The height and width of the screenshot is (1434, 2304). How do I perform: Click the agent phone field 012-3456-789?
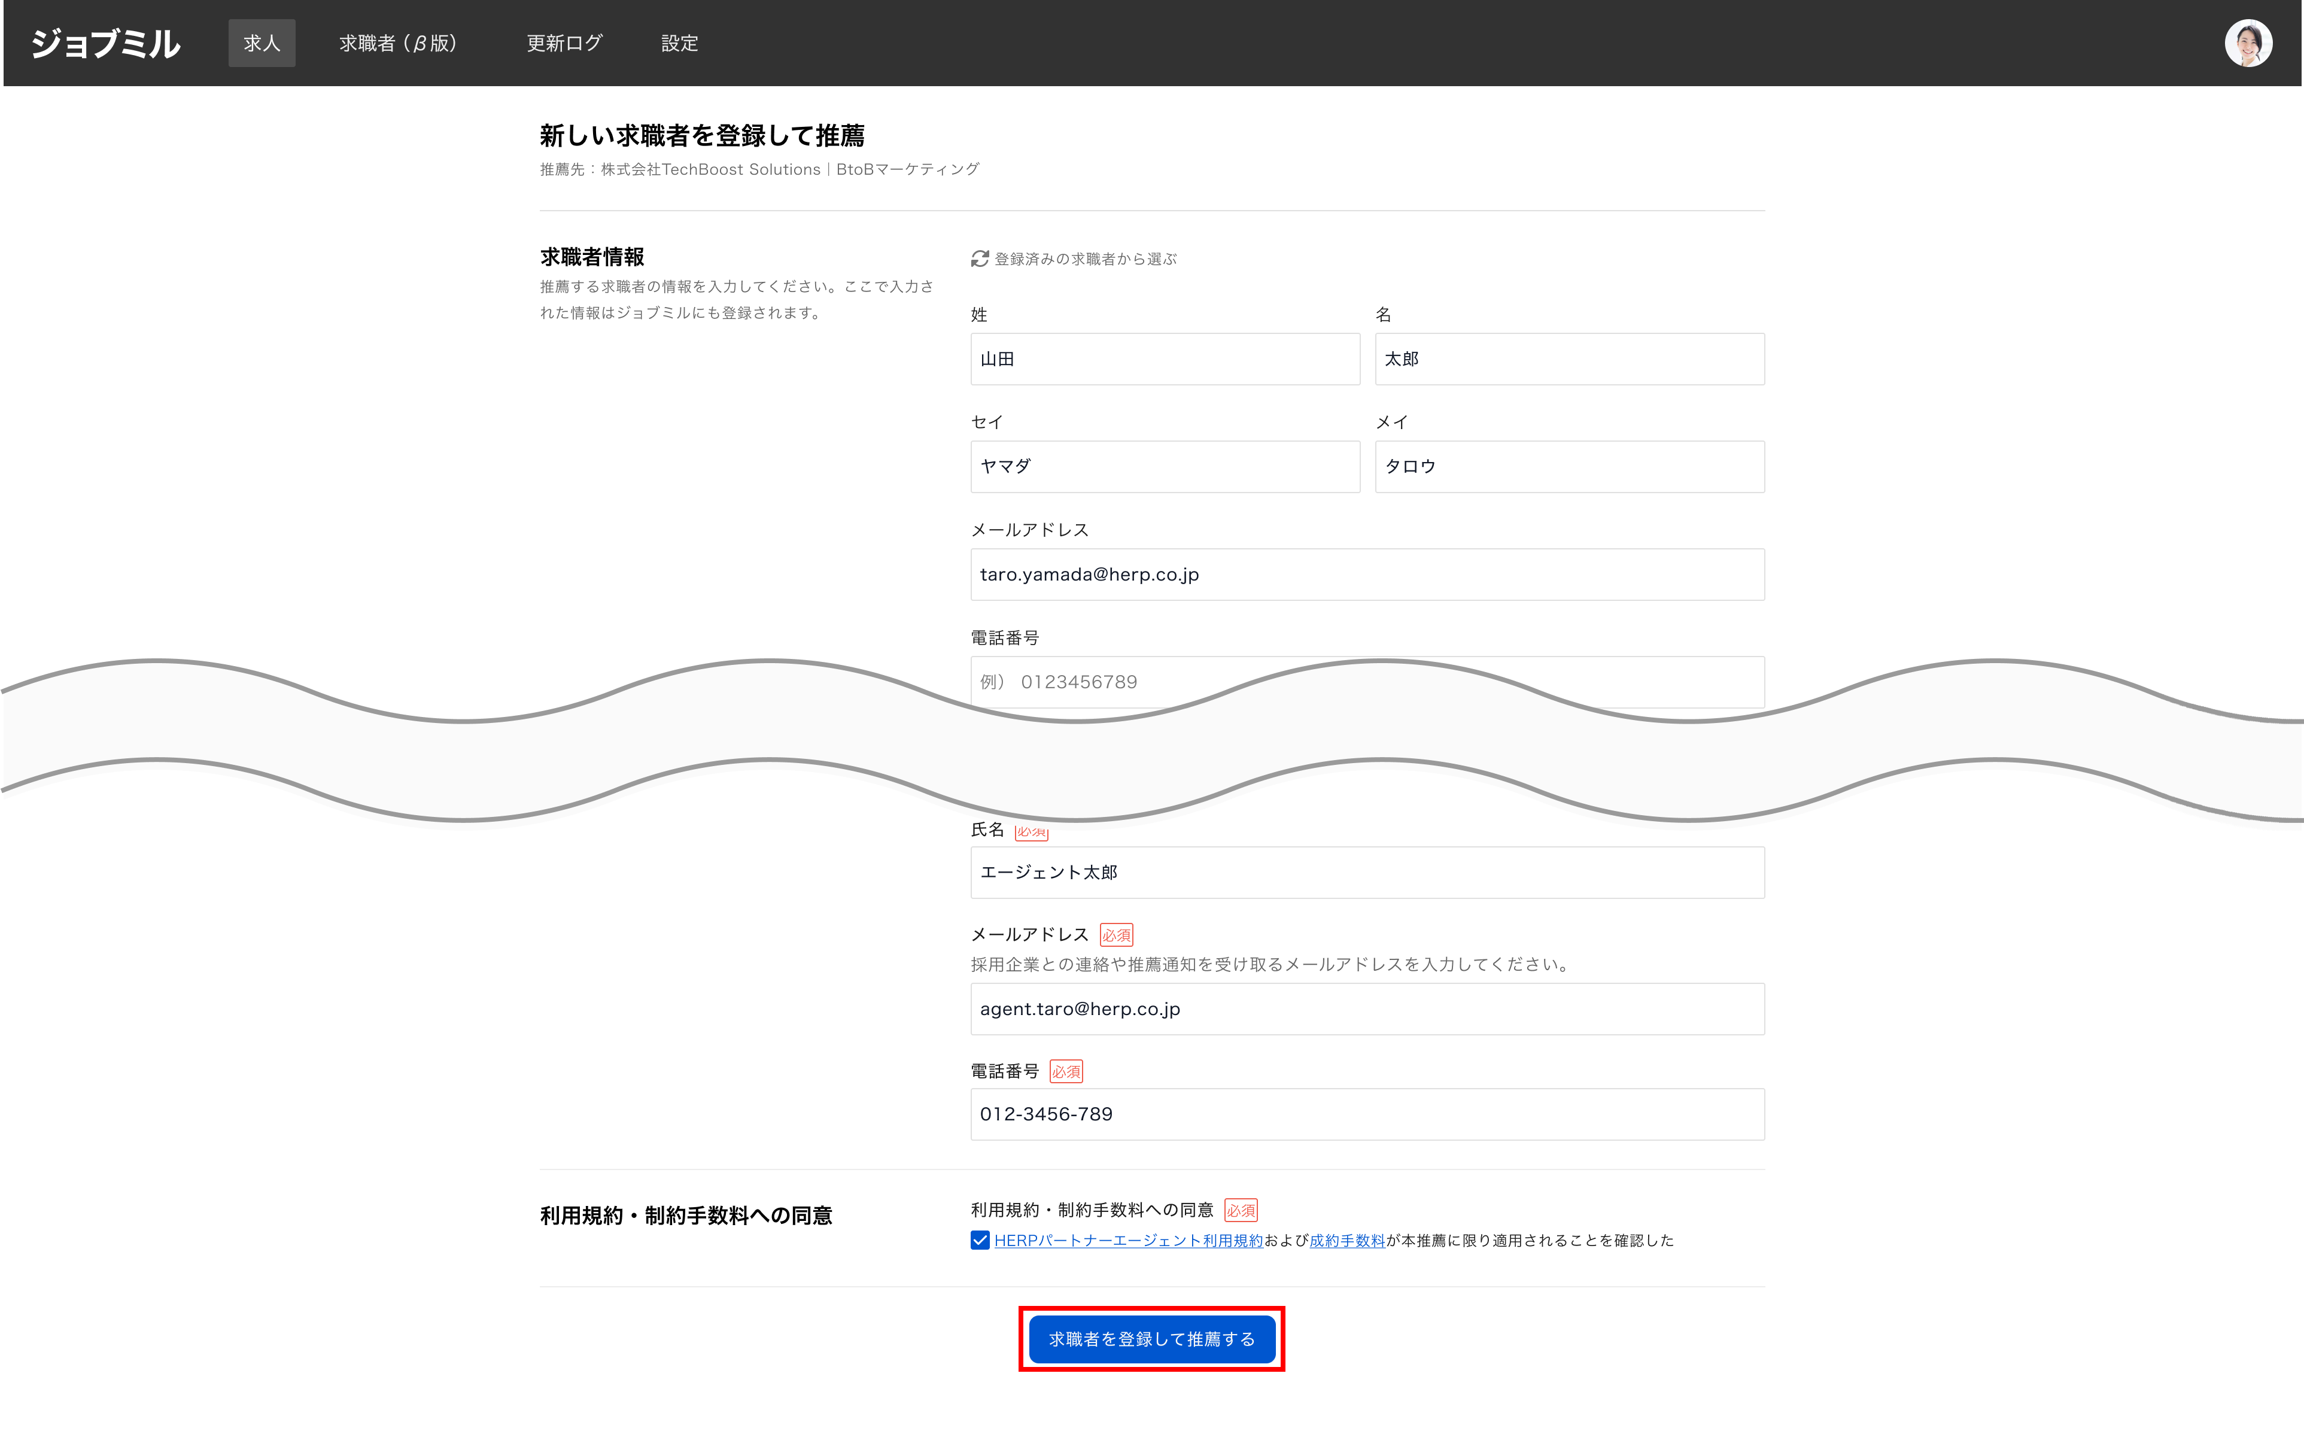pyautogui.click(x=1366, y=1114)
